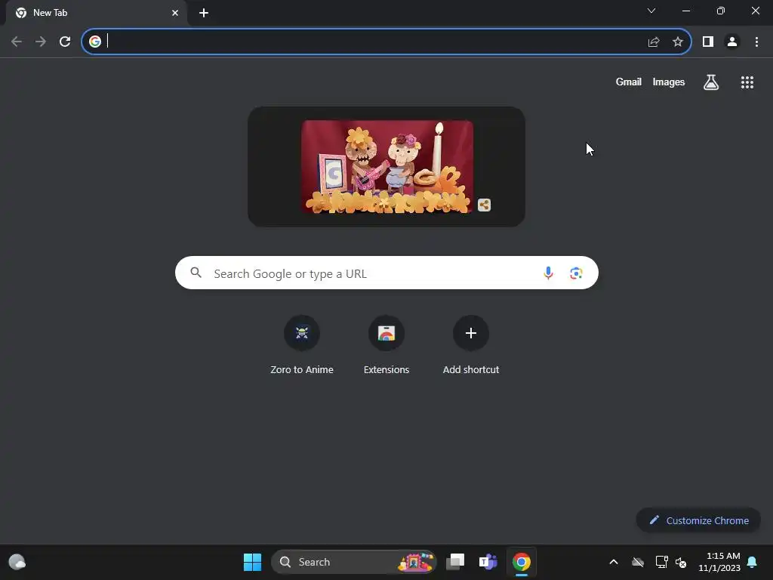Open the weather widget on taskbar
773x580 pixels.
(x=17, y=562)
